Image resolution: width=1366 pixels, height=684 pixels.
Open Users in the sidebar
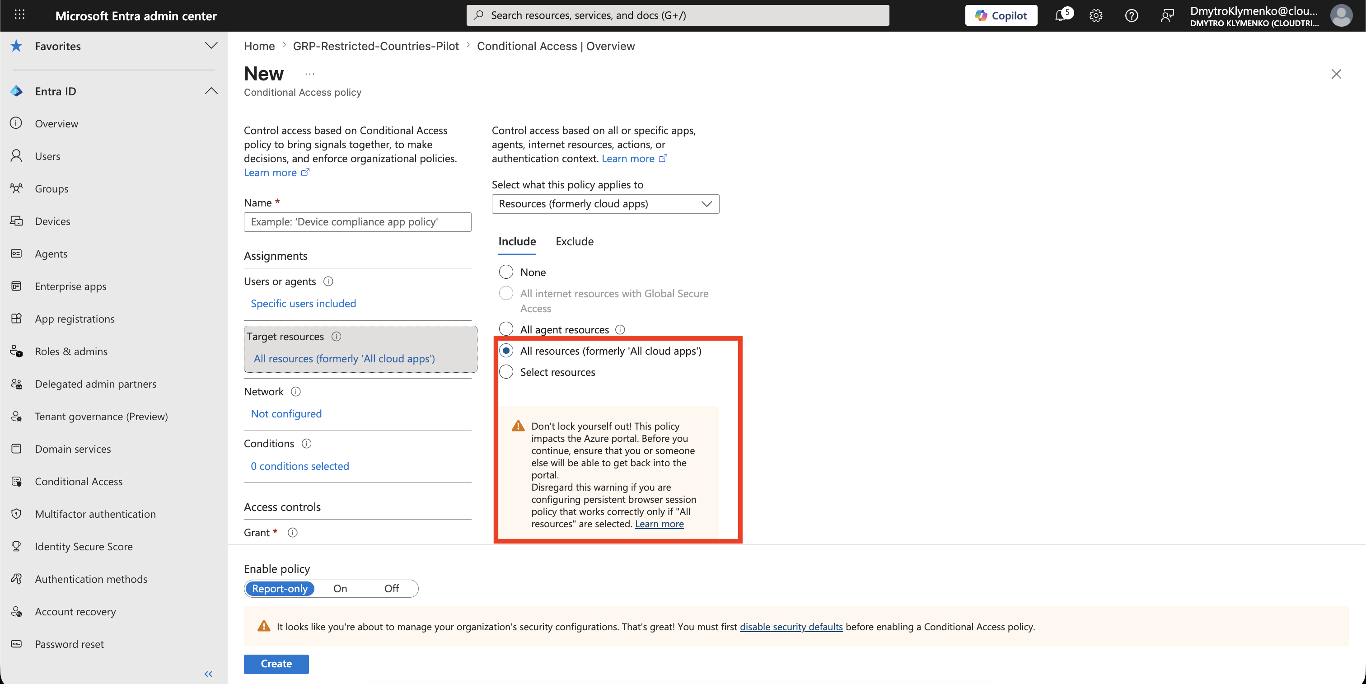point(48,156)
